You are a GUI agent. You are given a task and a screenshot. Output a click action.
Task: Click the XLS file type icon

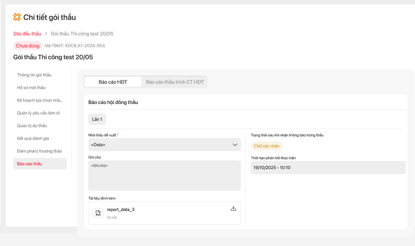click(x=98, y=213)
